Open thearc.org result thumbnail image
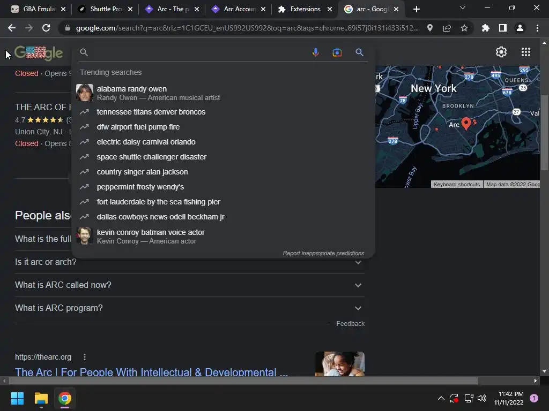The width and height of the screenshot is (549, 411). click(339, 364)
